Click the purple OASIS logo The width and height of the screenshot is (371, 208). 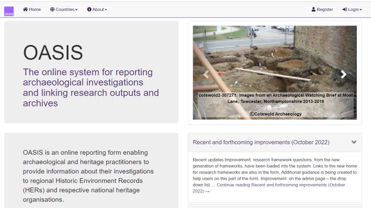pos(9,11)
